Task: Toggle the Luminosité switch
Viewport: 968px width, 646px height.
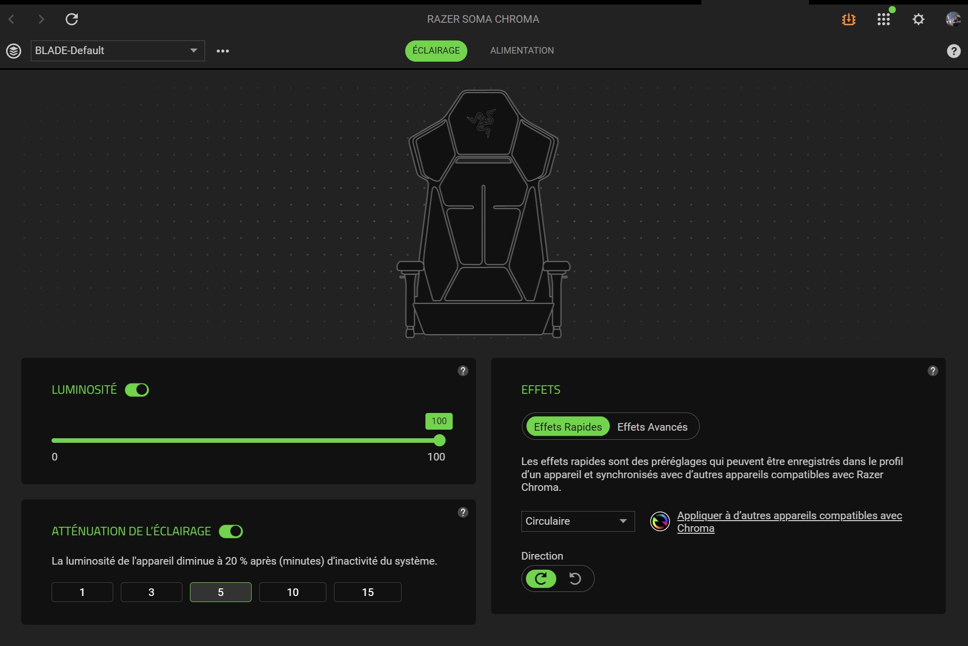Action: [x=137, y=390]
